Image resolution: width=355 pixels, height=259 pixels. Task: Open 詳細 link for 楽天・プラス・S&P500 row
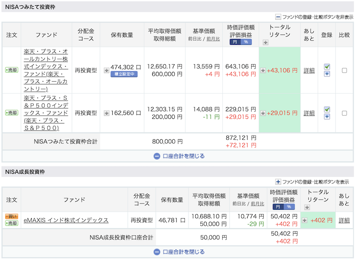[x=309, y=113]
